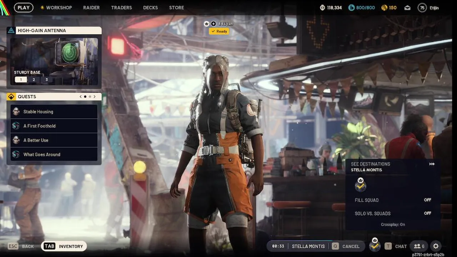Click the Back label
The image size is (457, 257).
coord(28,246)
